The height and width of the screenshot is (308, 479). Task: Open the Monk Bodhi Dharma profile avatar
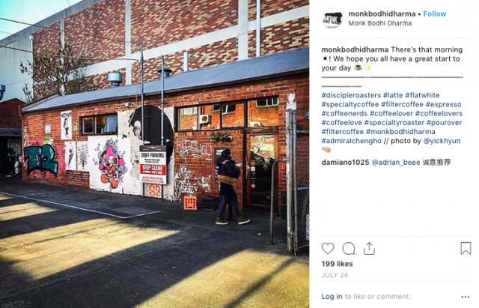(x=332, y=18)
